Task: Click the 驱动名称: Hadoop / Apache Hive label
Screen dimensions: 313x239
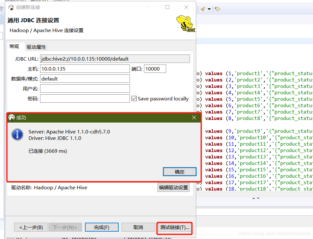Action: (x=49, y=187)
